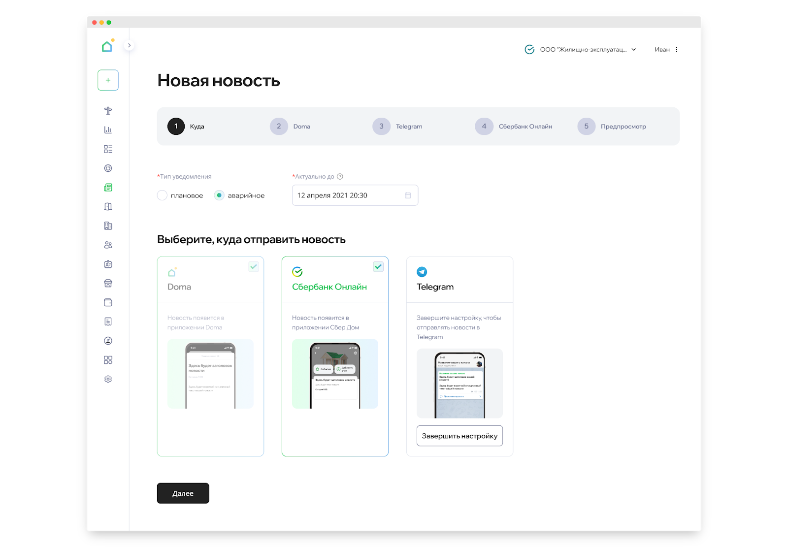Viewport: 788px width, 547px height.
Task: Click the Telegram phone preview thumbnail
Action: 460,384
